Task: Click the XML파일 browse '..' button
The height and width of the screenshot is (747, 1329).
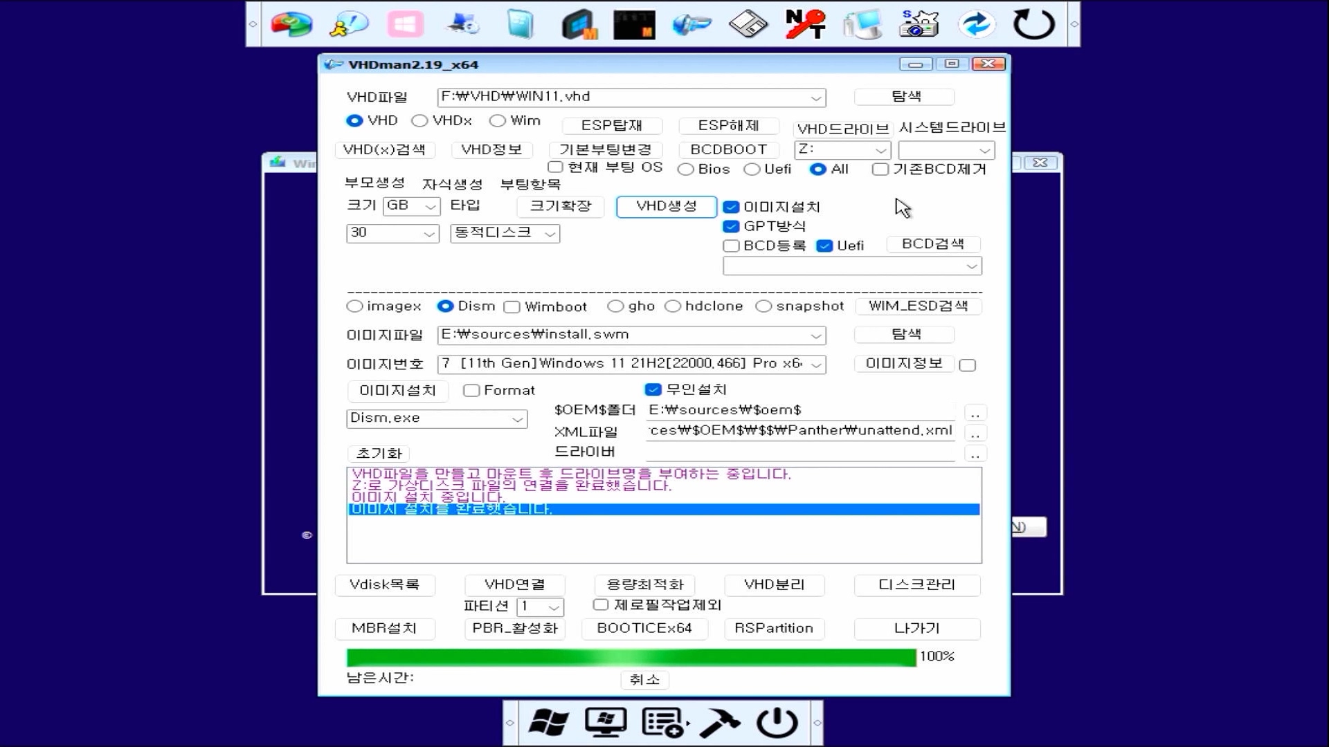Action: tap(975, 434)
